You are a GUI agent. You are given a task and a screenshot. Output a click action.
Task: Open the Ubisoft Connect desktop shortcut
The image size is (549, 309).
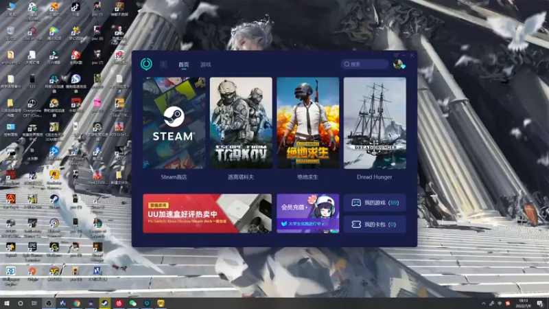[x=54, y=228]
